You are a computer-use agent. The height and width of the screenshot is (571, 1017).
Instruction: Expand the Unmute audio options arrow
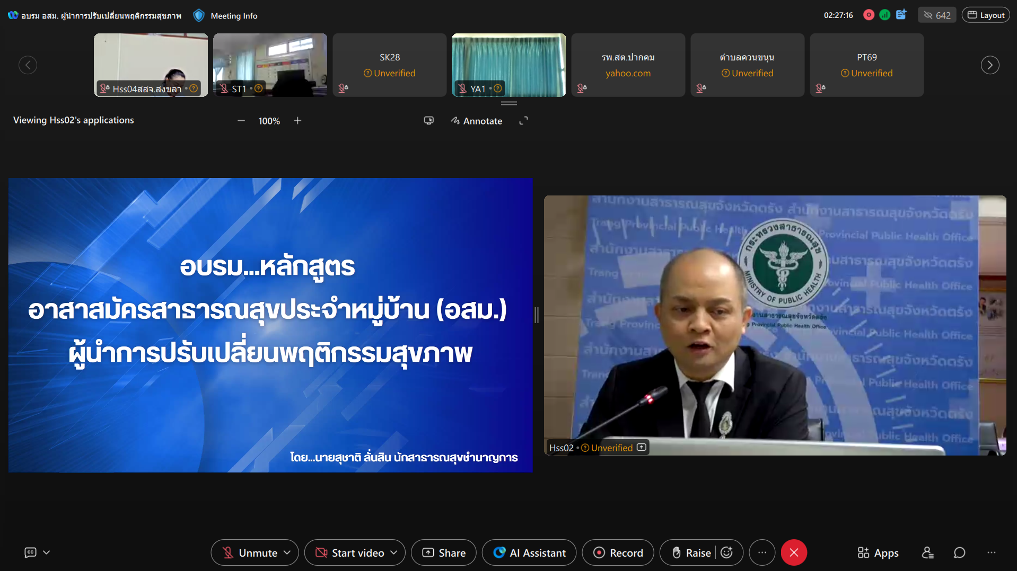287,552
